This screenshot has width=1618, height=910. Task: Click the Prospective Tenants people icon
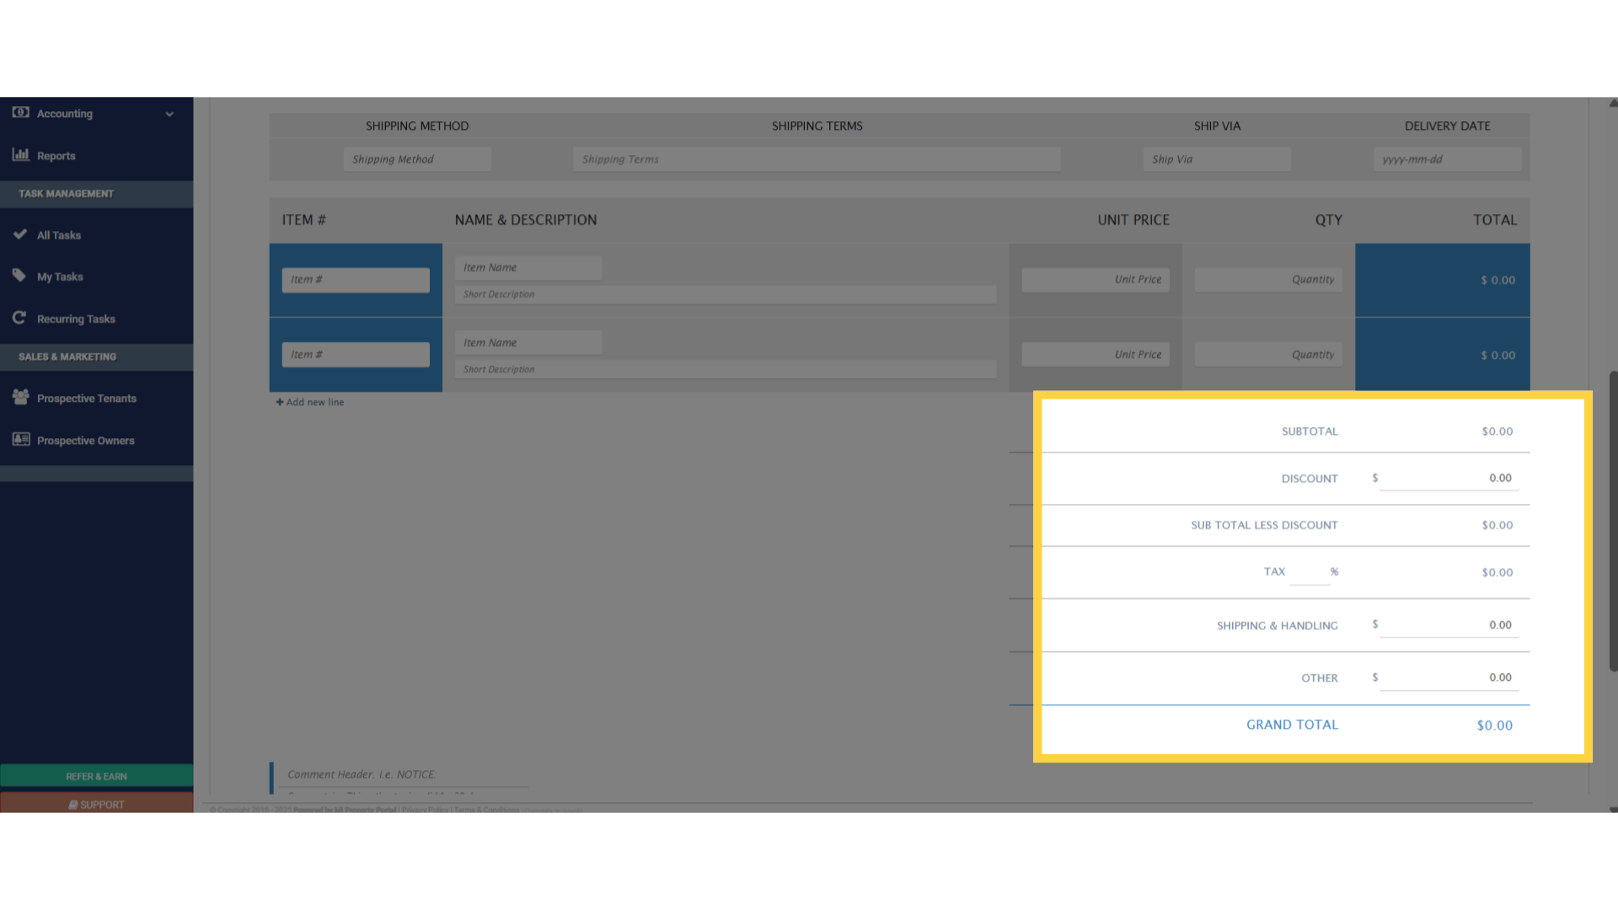tap(21, 397)
